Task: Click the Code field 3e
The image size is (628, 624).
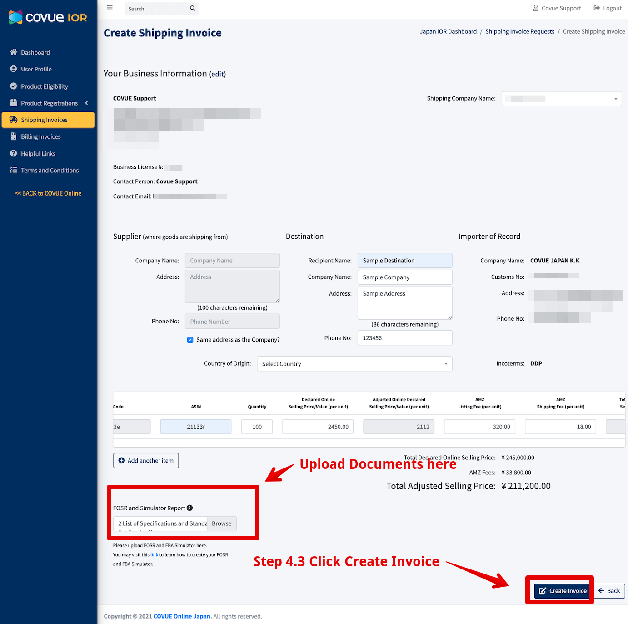Action: pyautogui.click(x=132, y=427)
